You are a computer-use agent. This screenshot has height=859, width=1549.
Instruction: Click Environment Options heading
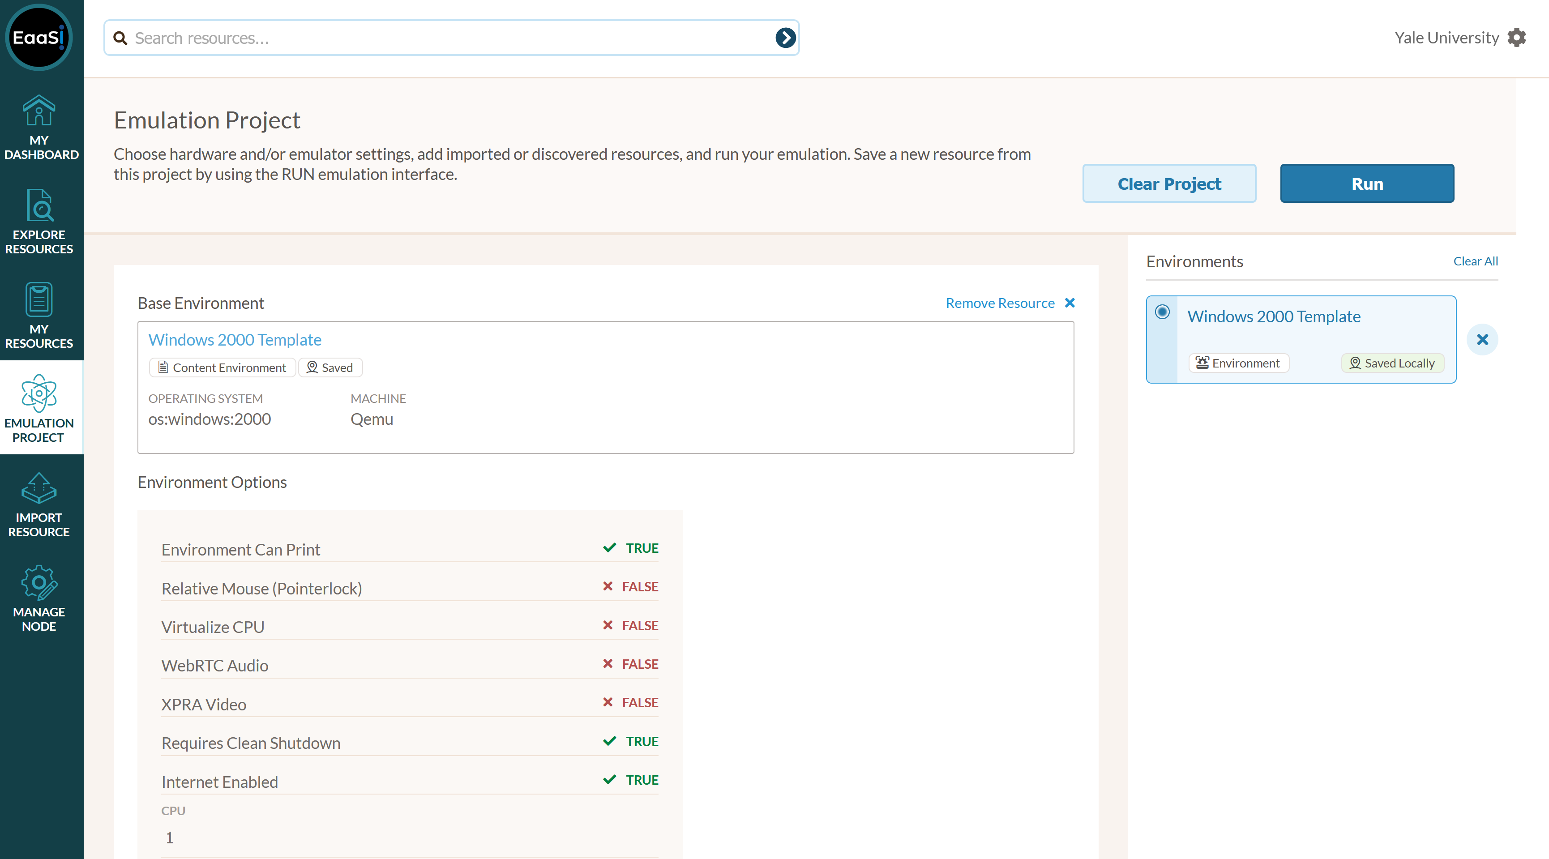point(212,482)
